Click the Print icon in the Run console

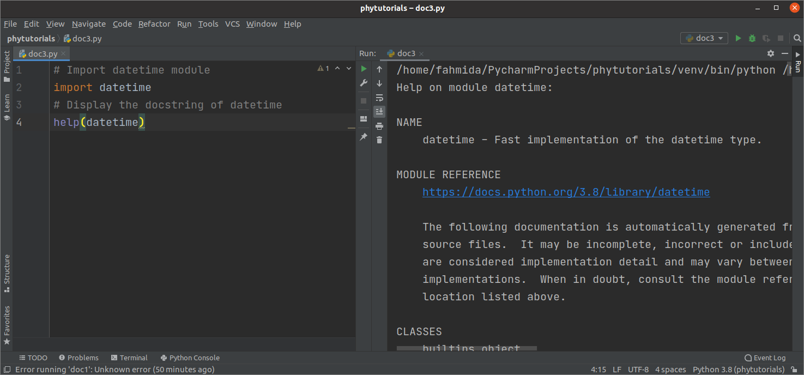click(x=379, y=126)
